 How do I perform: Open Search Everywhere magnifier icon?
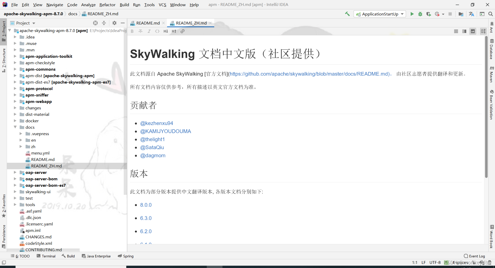[491, 14]
